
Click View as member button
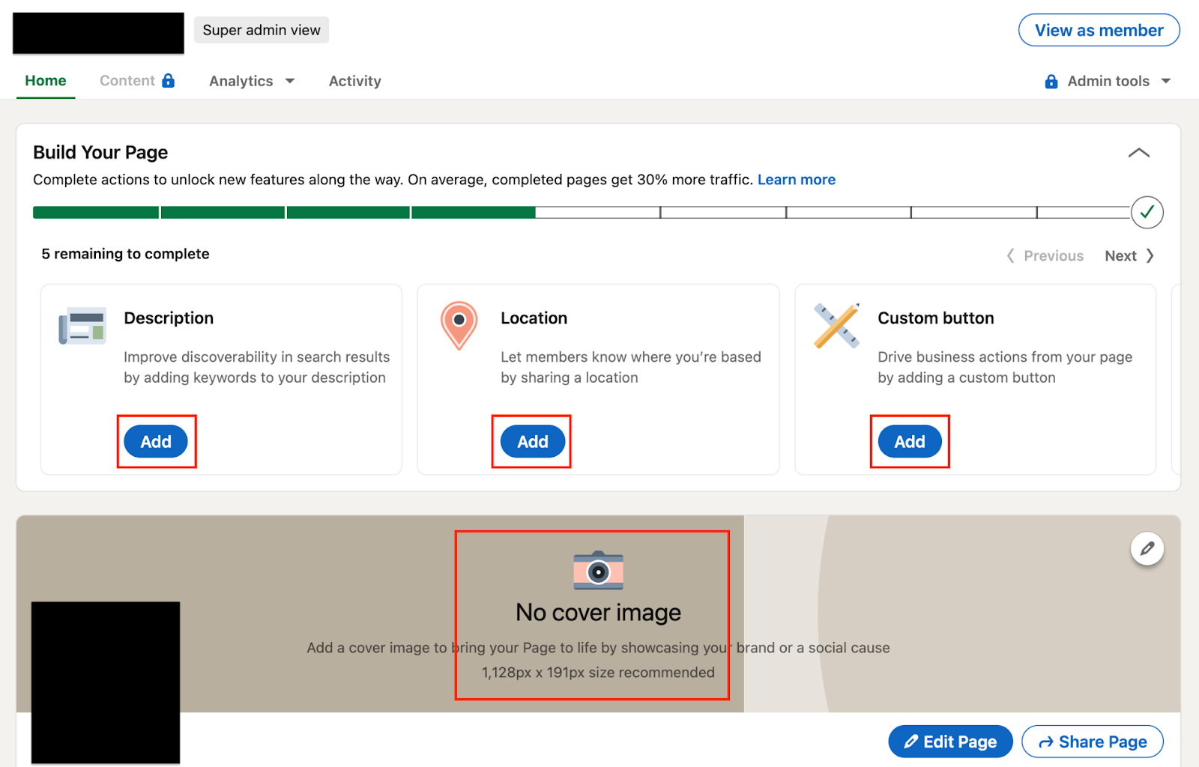coord(1099,30)
